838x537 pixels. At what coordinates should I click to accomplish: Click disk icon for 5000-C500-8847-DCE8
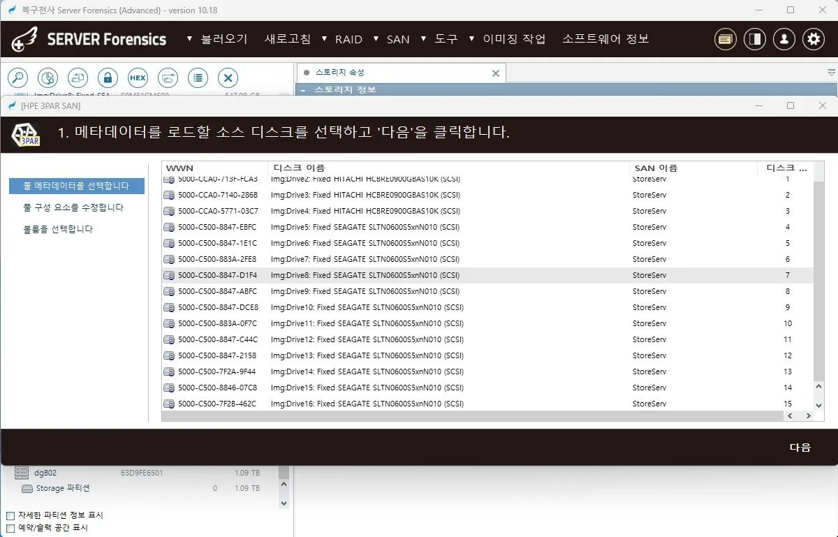169,307
